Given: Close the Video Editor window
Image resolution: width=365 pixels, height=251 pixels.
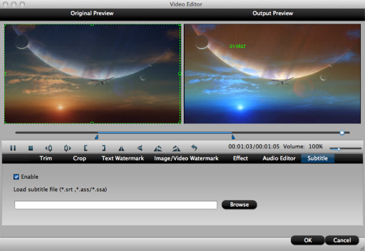Looking at the screenshot, I should pos(5,4).
